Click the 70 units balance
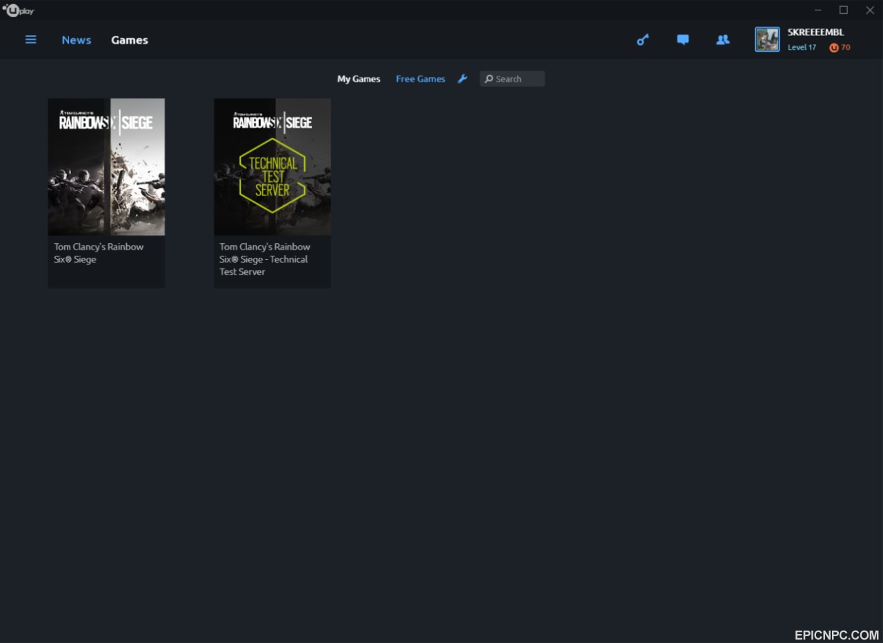Viewport: 883px width, 643px height. tap(846, 48)
